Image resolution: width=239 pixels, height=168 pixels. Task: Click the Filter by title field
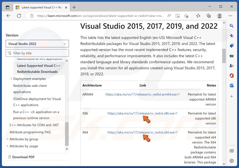[37, 53]
